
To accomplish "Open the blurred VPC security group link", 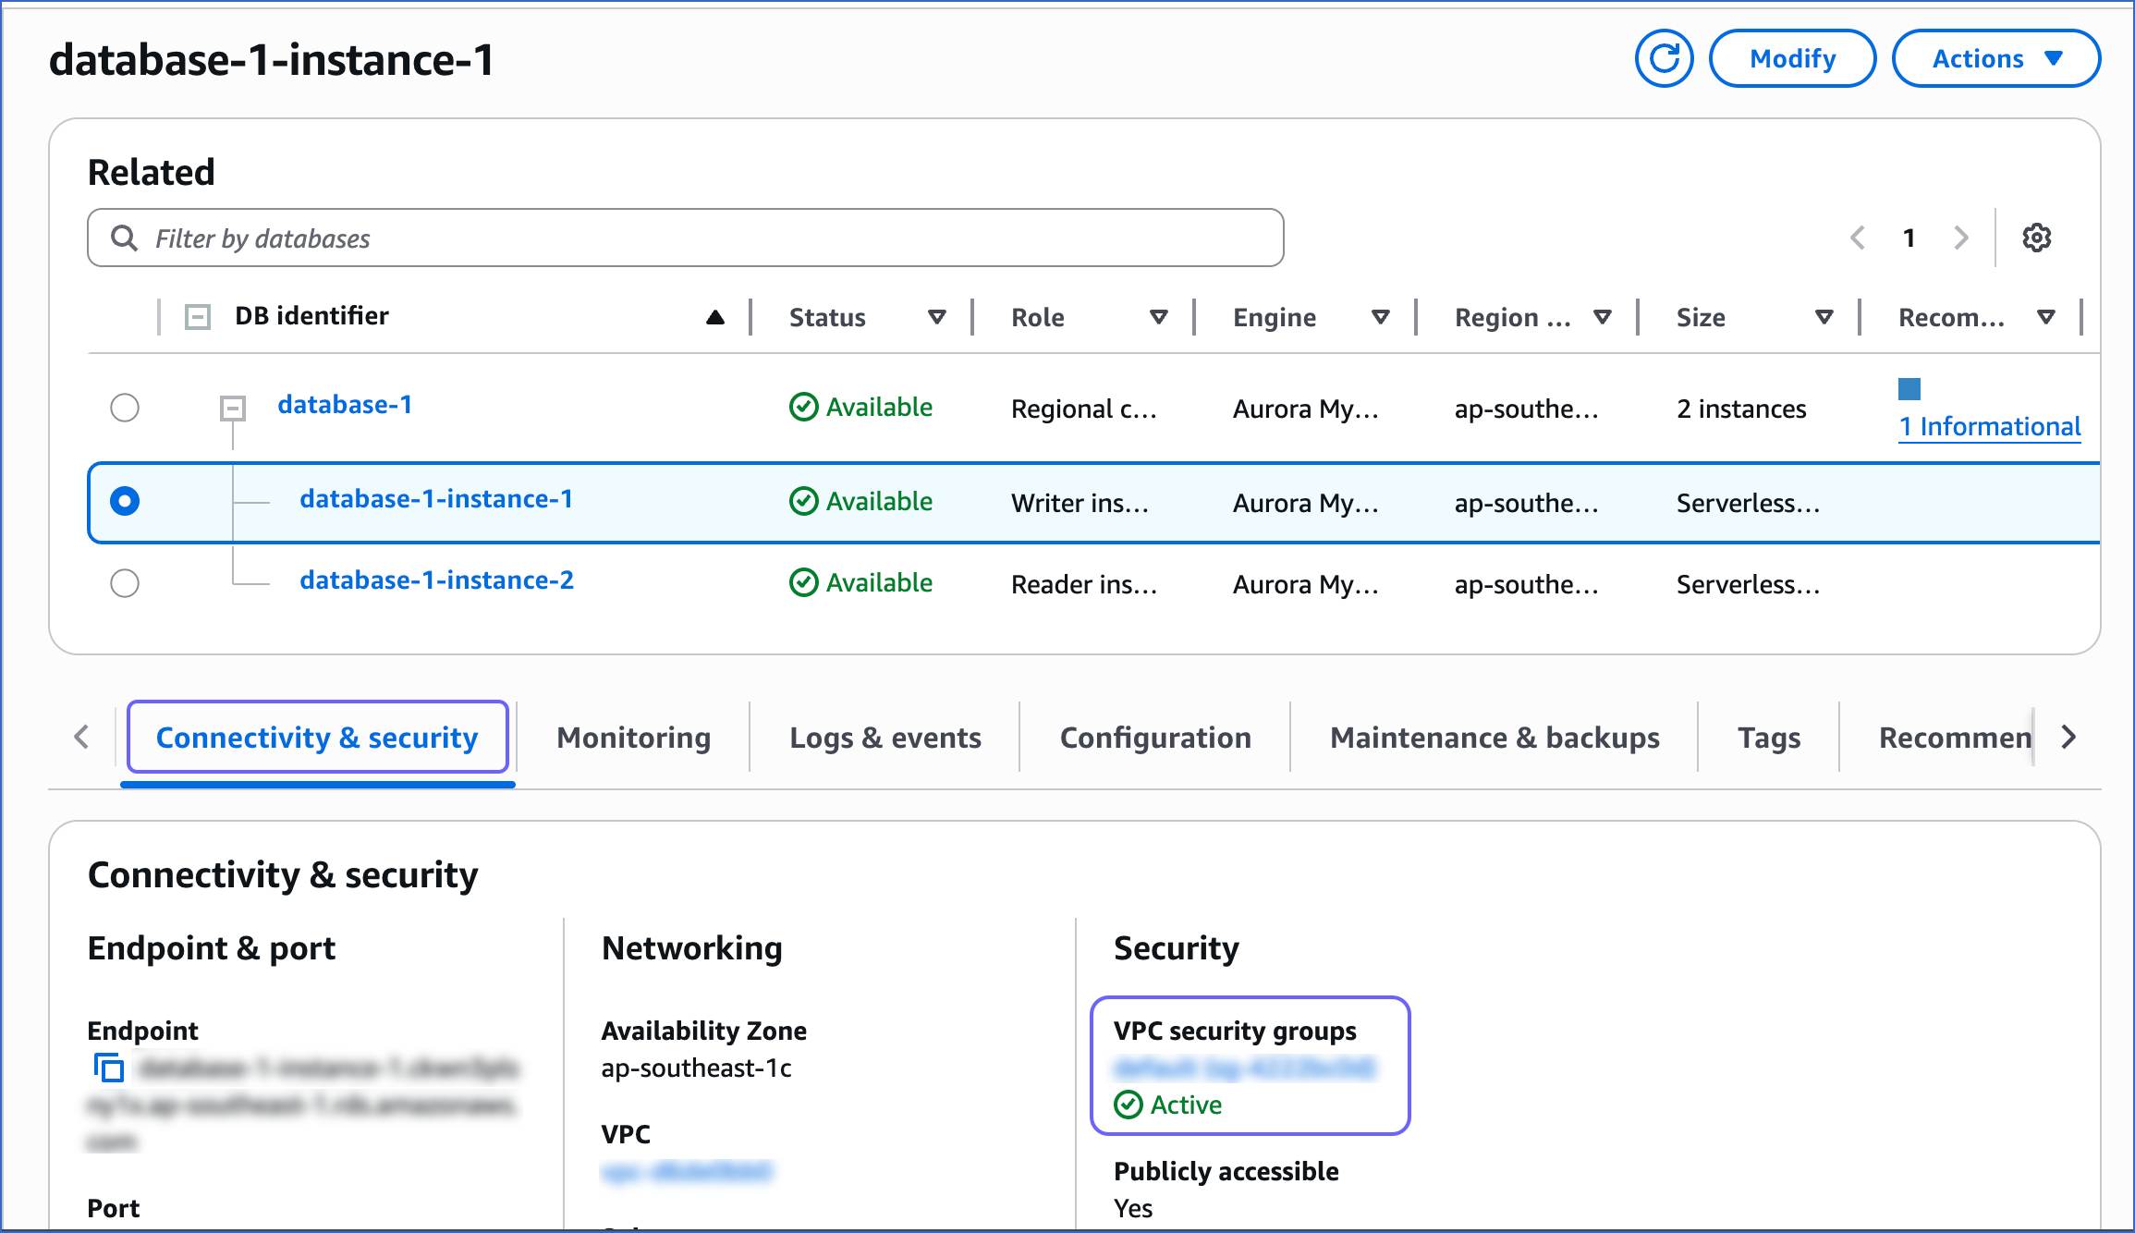I will 1245,1068.
